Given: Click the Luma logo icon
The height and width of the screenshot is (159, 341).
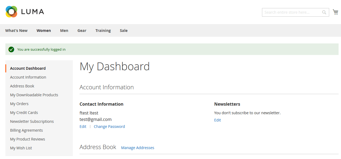Looking at the screenshot, I should tap(11, 12).
